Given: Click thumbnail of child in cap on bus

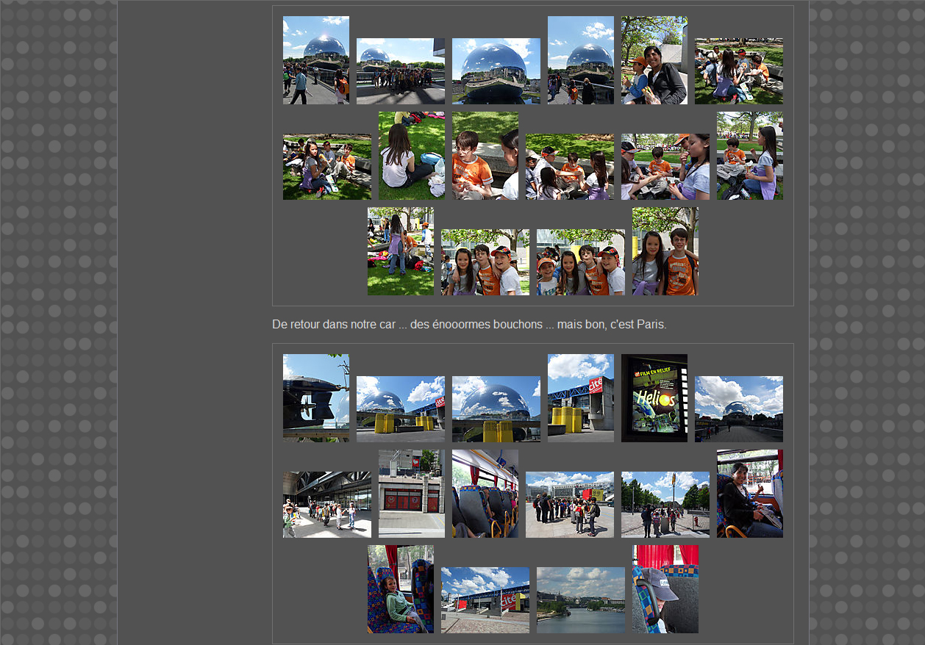Looking at the screenshot, I should (x=665, y=589).
